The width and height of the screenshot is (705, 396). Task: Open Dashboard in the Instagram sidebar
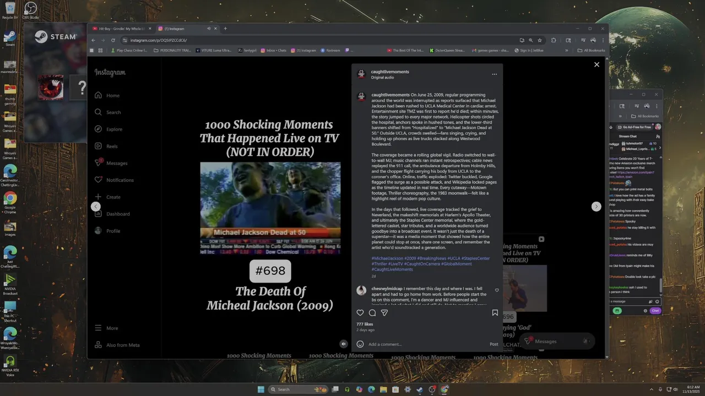point(112,214)
